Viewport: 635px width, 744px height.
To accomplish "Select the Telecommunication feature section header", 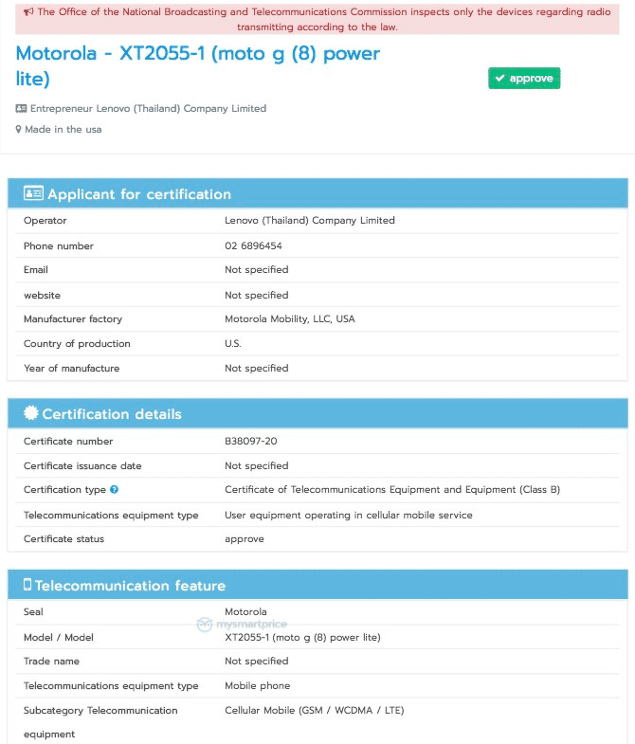I will (x=131, y=586).
